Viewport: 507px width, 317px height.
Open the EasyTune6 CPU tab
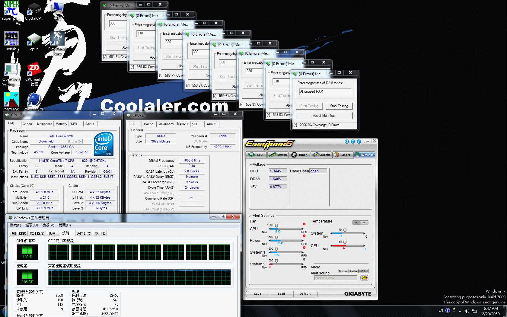(x=256, y=155)
